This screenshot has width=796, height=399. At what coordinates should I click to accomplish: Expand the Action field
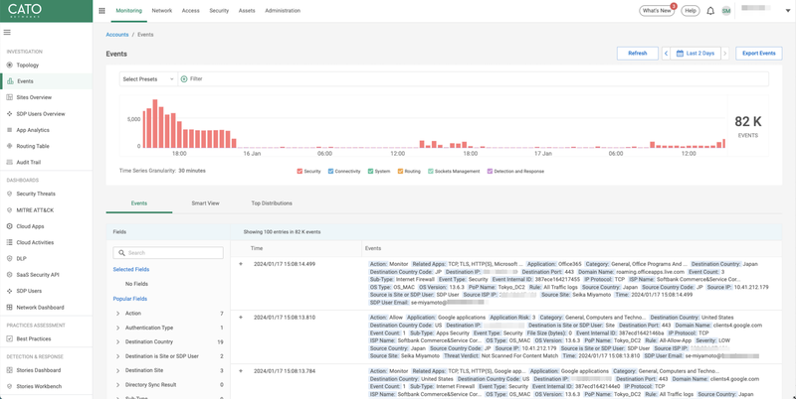click(118, 314)
